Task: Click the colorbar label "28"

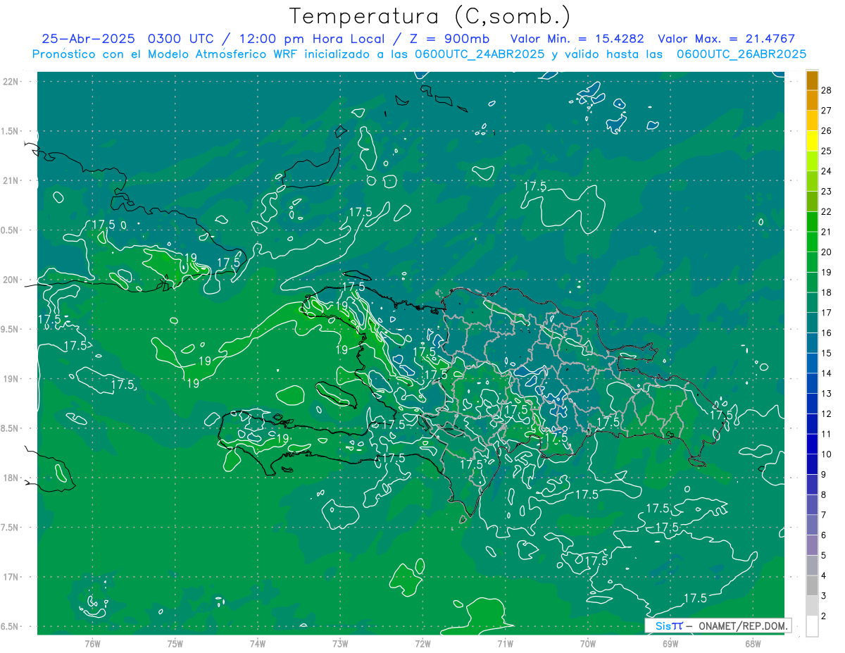Action: pos(827,90)
